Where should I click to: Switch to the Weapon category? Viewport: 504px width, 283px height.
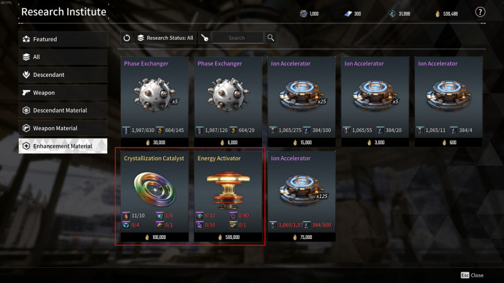click(x=63, y=92)
